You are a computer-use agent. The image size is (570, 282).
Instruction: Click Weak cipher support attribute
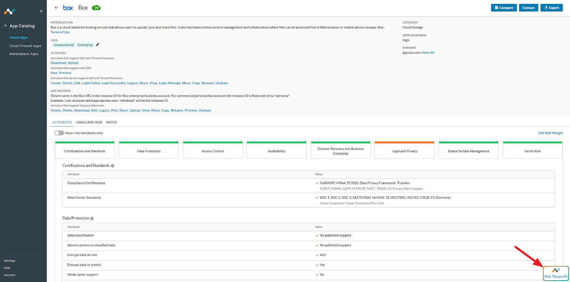coord(83,275)
